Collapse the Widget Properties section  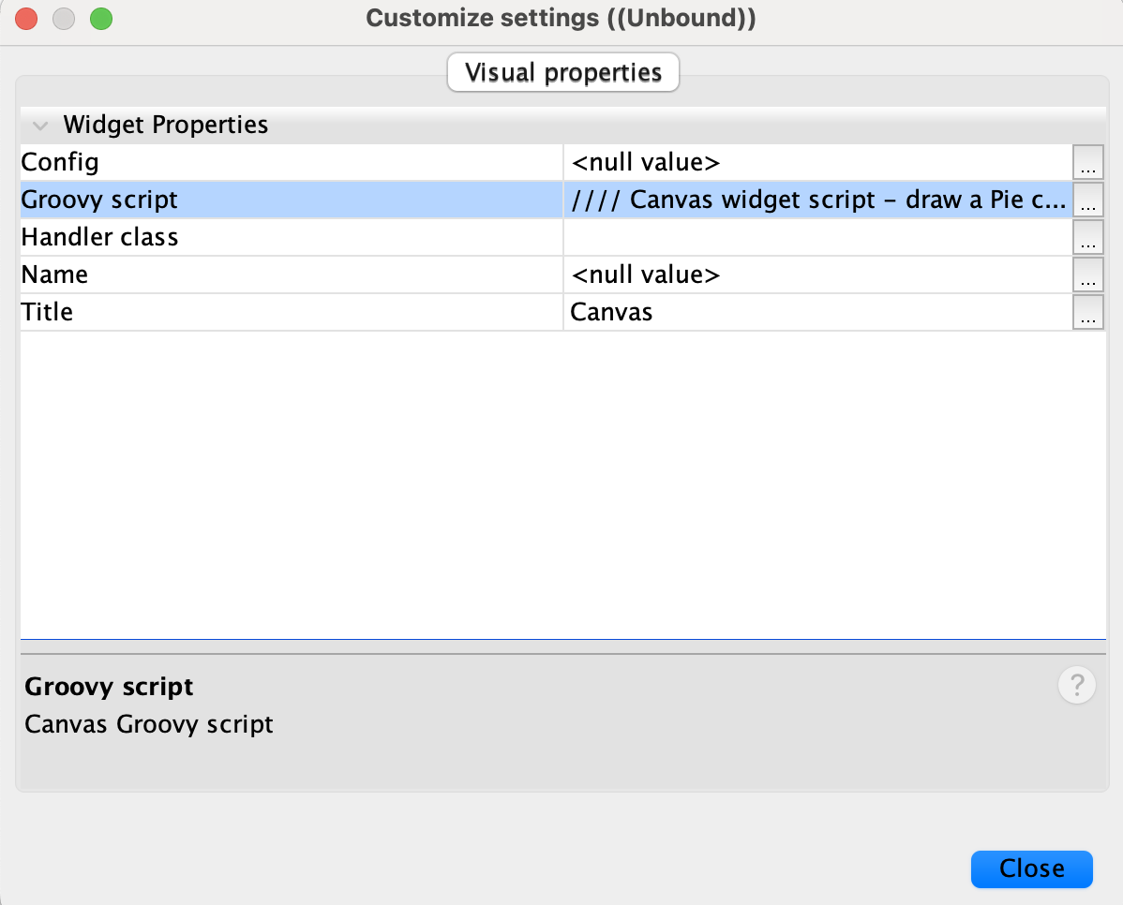tap(40, 126)
